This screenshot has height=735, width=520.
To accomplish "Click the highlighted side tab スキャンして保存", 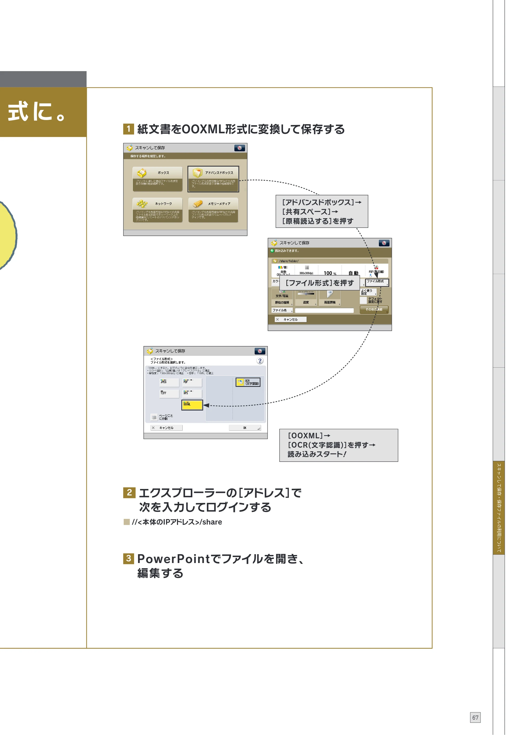I will pyautogui.click(x=499, y=507).
